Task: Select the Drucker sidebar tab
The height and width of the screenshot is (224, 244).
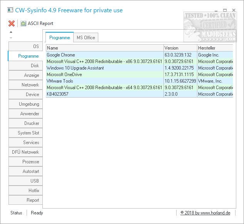Action: (25, 123)
